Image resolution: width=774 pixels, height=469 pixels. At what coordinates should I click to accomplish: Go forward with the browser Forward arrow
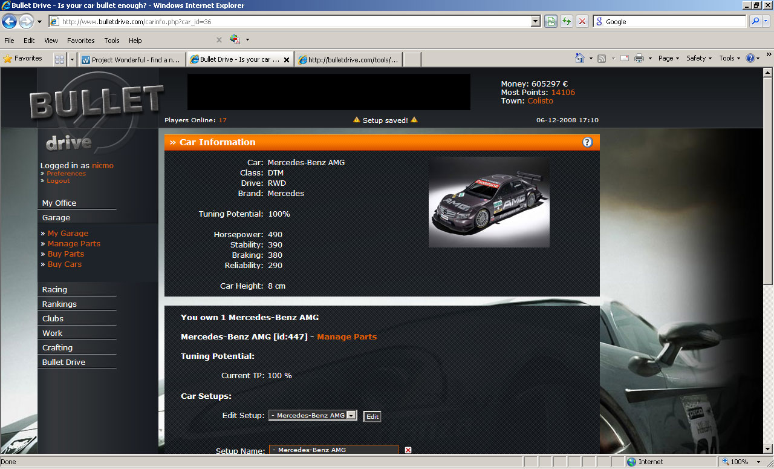point(26,22)
